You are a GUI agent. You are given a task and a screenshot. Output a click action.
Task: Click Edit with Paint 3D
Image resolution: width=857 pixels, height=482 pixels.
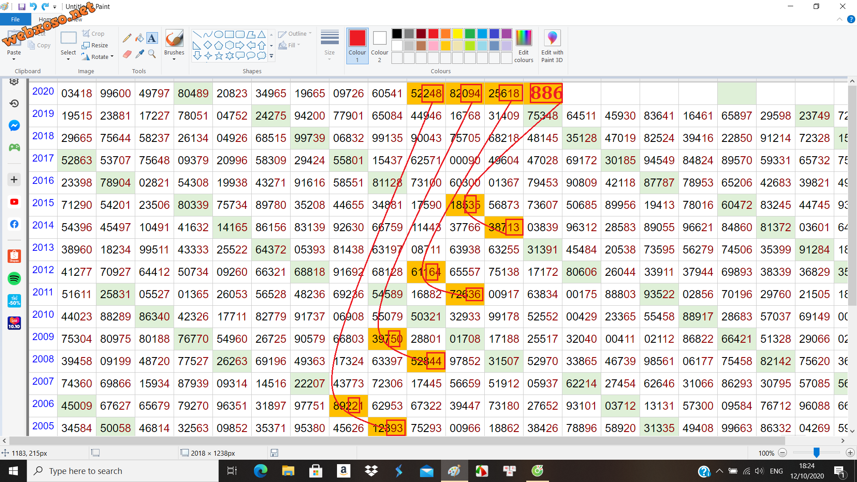click(552, 46)
